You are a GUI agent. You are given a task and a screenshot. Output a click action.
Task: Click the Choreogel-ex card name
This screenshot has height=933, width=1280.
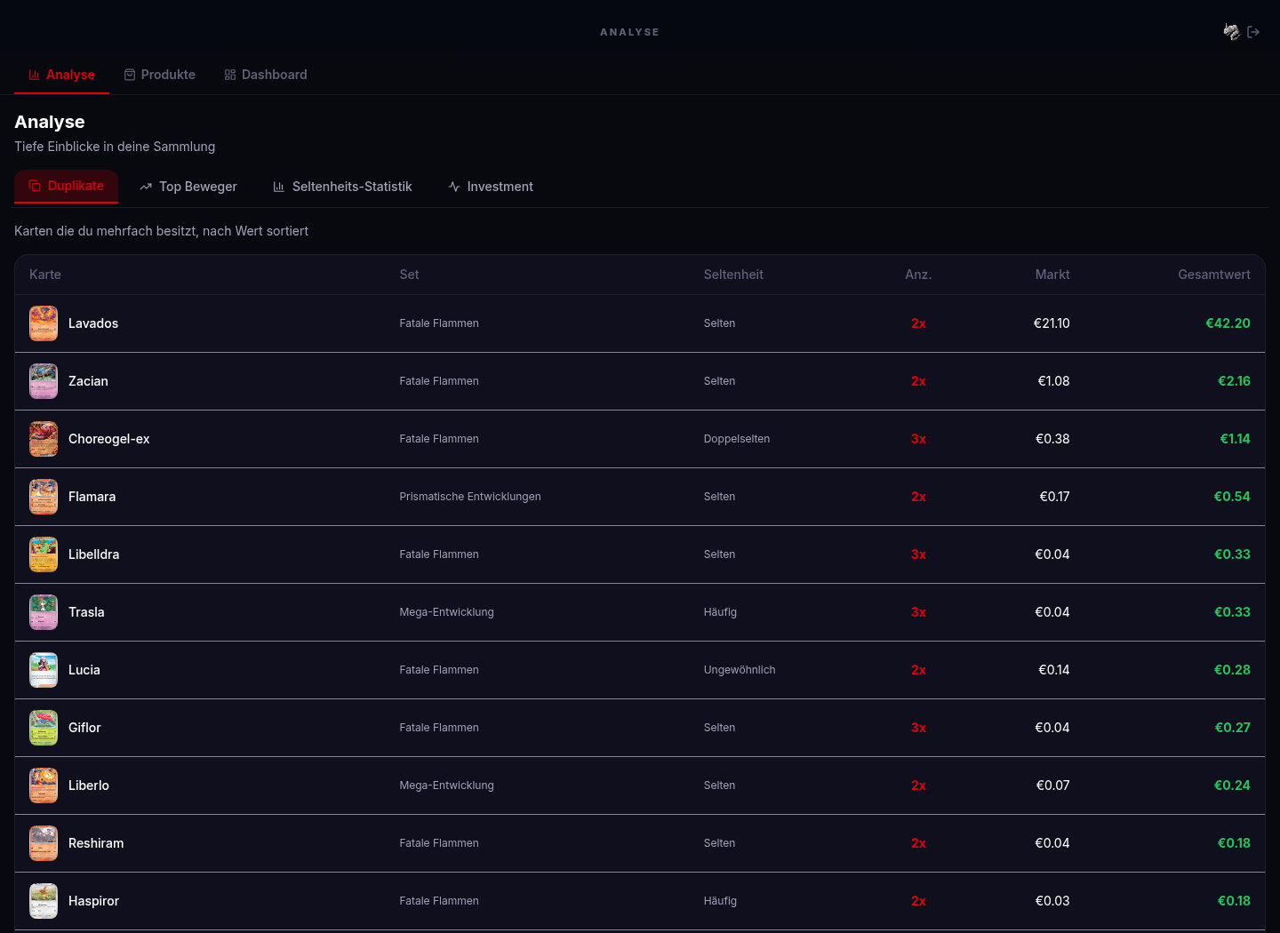109,439
